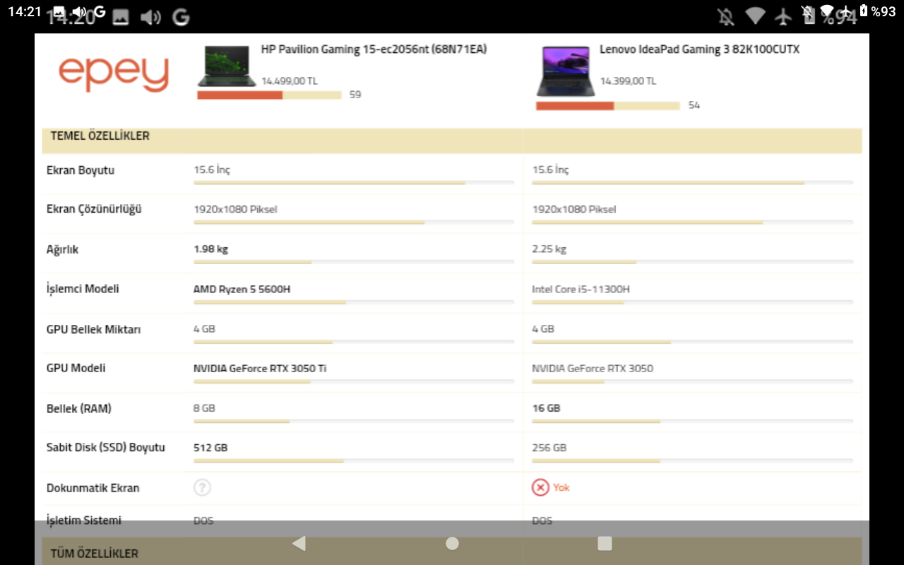Tap the Android home navigation button
This screenshot has height=565, width=904.
coord(452,543)
